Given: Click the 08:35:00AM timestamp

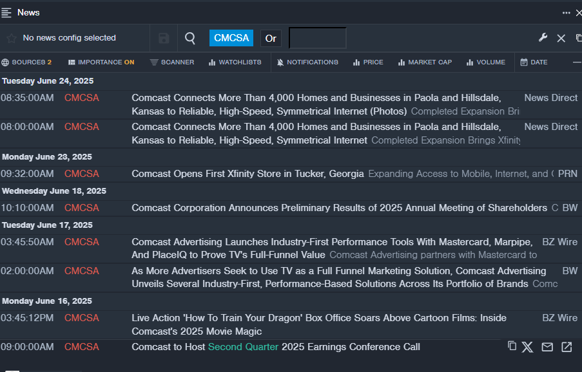Looking at the screenshot, I should [27, 98].
